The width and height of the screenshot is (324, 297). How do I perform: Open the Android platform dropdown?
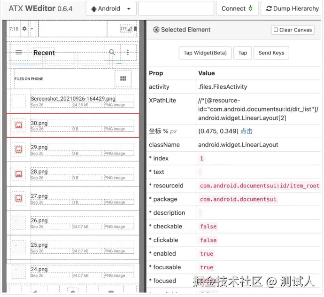click(111, 8)
